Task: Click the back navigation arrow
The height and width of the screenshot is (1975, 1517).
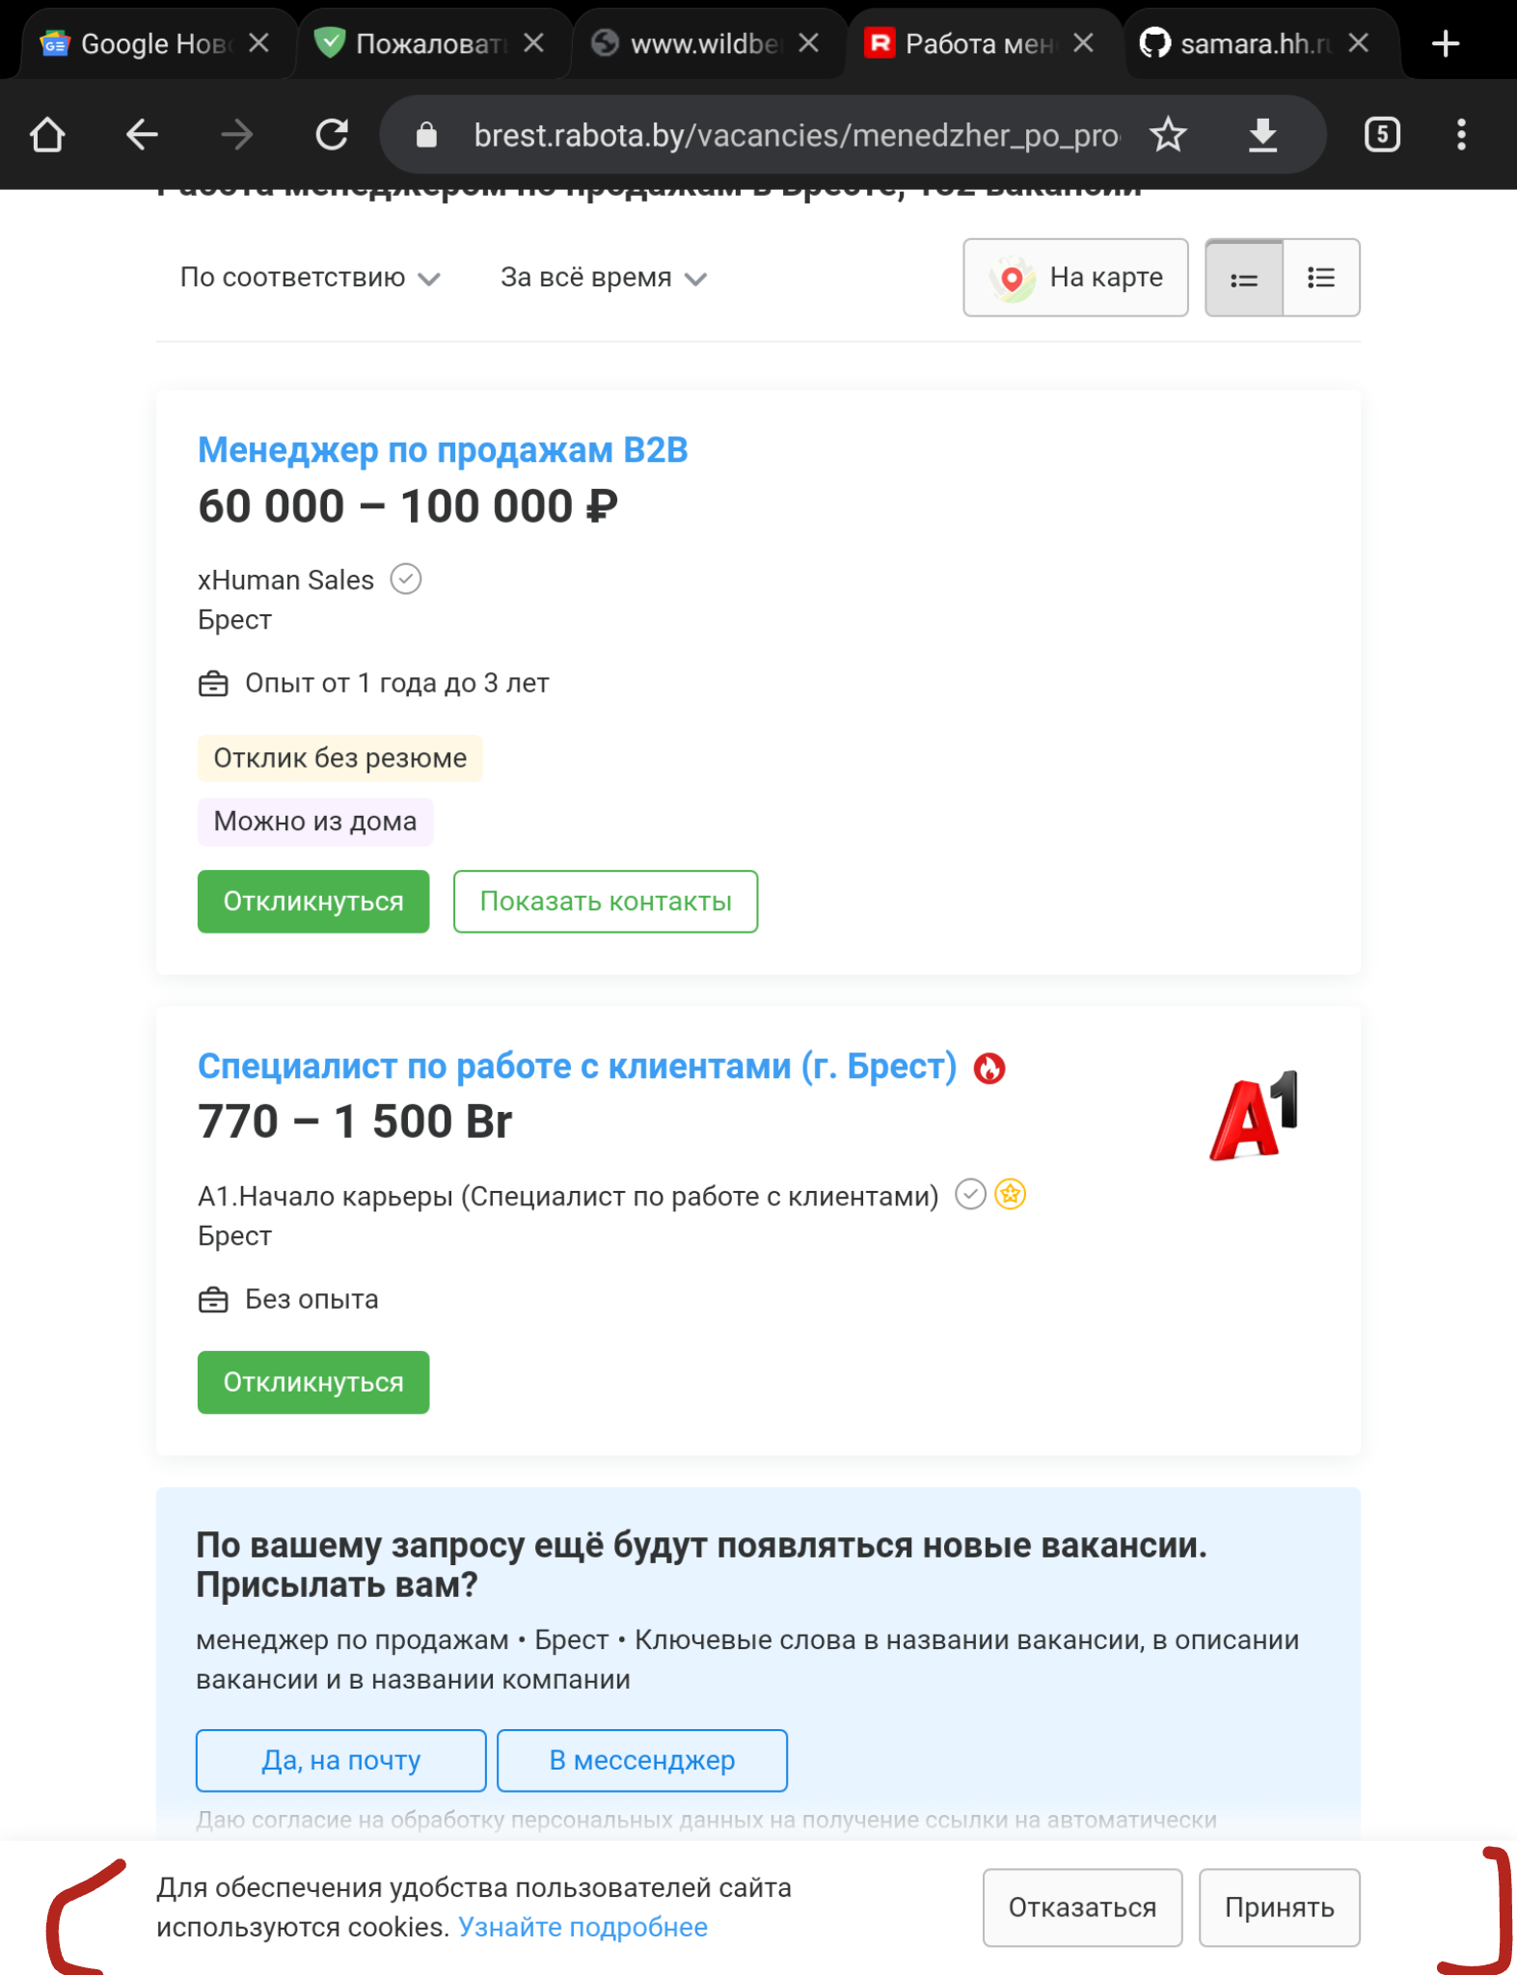Action: pyautogui.click(x=141, y=134)
